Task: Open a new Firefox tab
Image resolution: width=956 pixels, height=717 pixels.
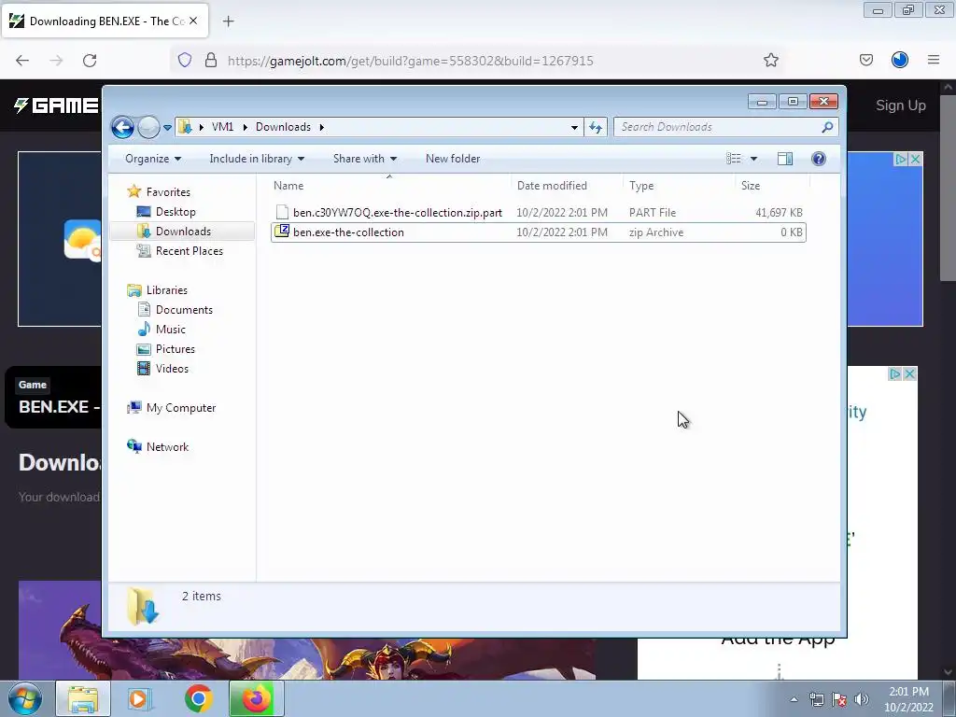Action: coord(228,21)
